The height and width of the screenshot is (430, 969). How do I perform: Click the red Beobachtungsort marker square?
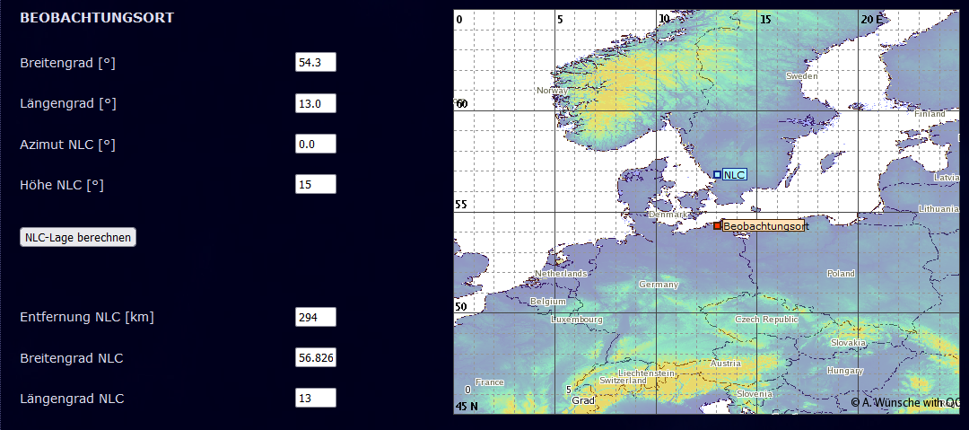click(717, 225)
